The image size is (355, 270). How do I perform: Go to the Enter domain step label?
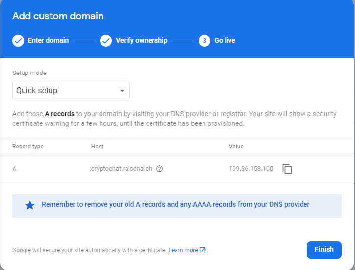tap(48, 41)
